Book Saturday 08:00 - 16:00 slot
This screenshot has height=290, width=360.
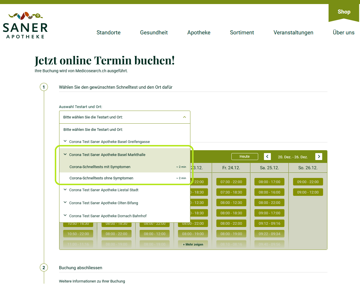[269, 192]
